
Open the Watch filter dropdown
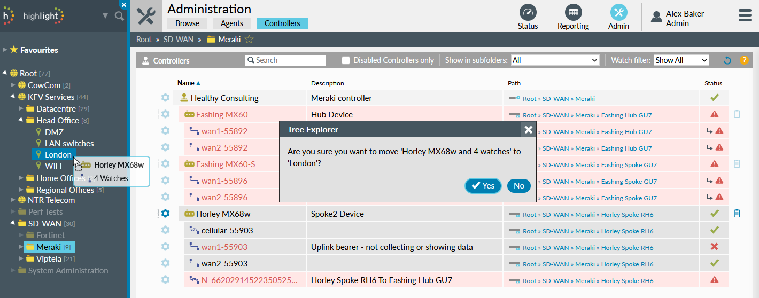(x=681, y=60)
